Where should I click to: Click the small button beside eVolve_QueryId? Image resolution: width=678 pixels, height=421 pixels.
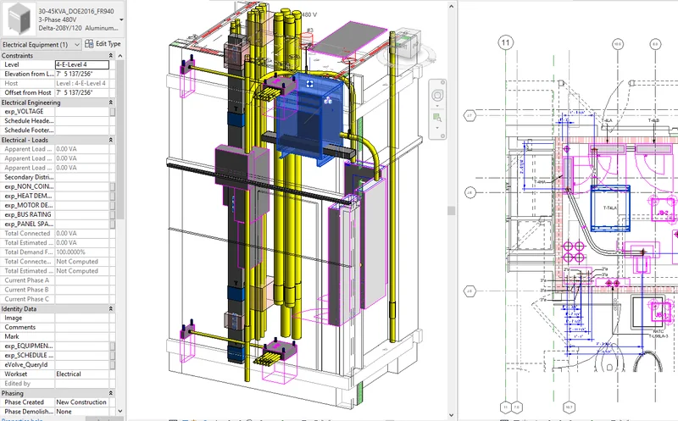pos(113,365)
